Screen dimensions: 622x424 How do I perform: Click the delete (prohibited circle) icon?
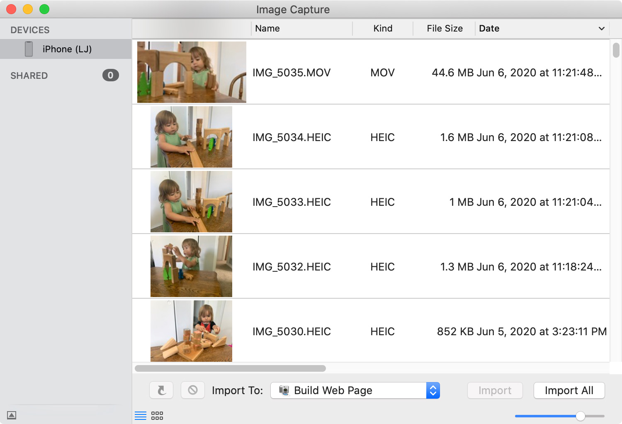click(x=193, y=390)
